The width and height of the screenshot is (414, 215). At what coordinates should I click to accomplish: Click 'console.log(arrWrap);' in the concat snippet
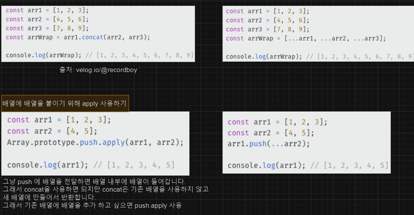(44, 55)
